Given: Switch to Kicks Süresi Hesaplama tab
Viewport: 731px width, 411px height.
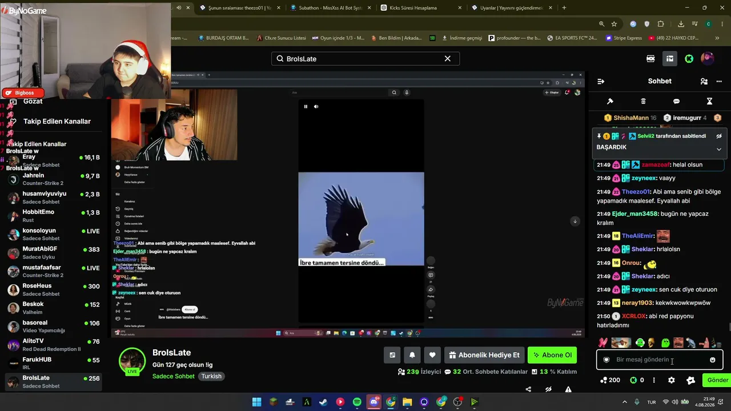Looking at the screenshot, I should [x=422, y=8].
